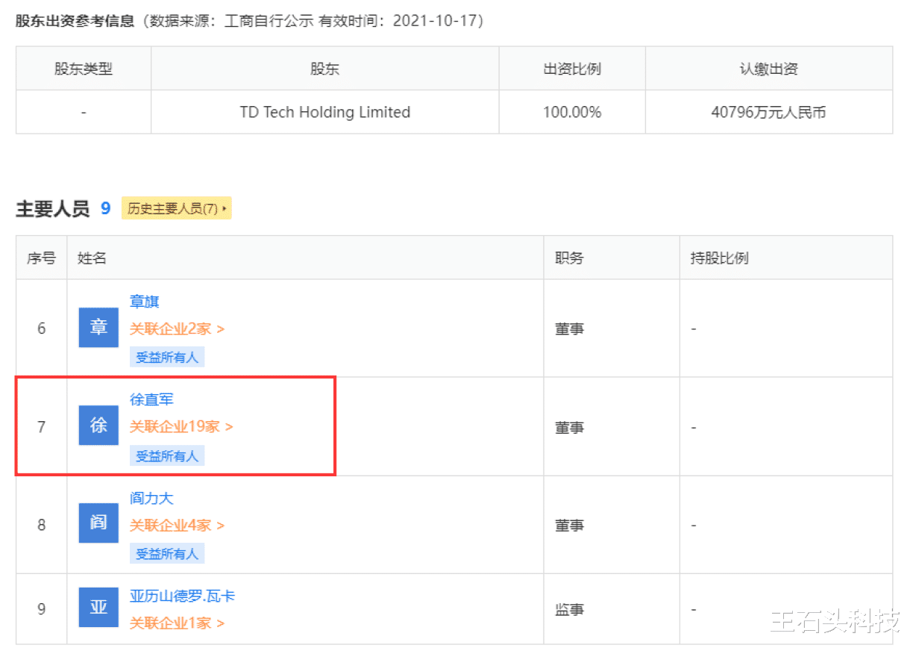The height and width of the screenshot is (651, 913).
Task: Open the 阎力大 profile link
Action: tap(151, 498)
